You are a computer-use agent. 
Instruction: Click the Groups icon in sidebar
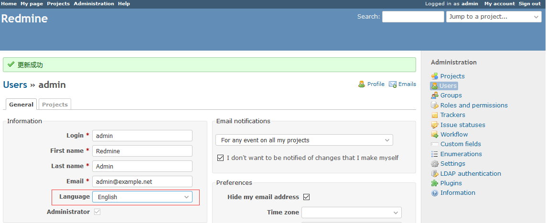tap(434, 96)
